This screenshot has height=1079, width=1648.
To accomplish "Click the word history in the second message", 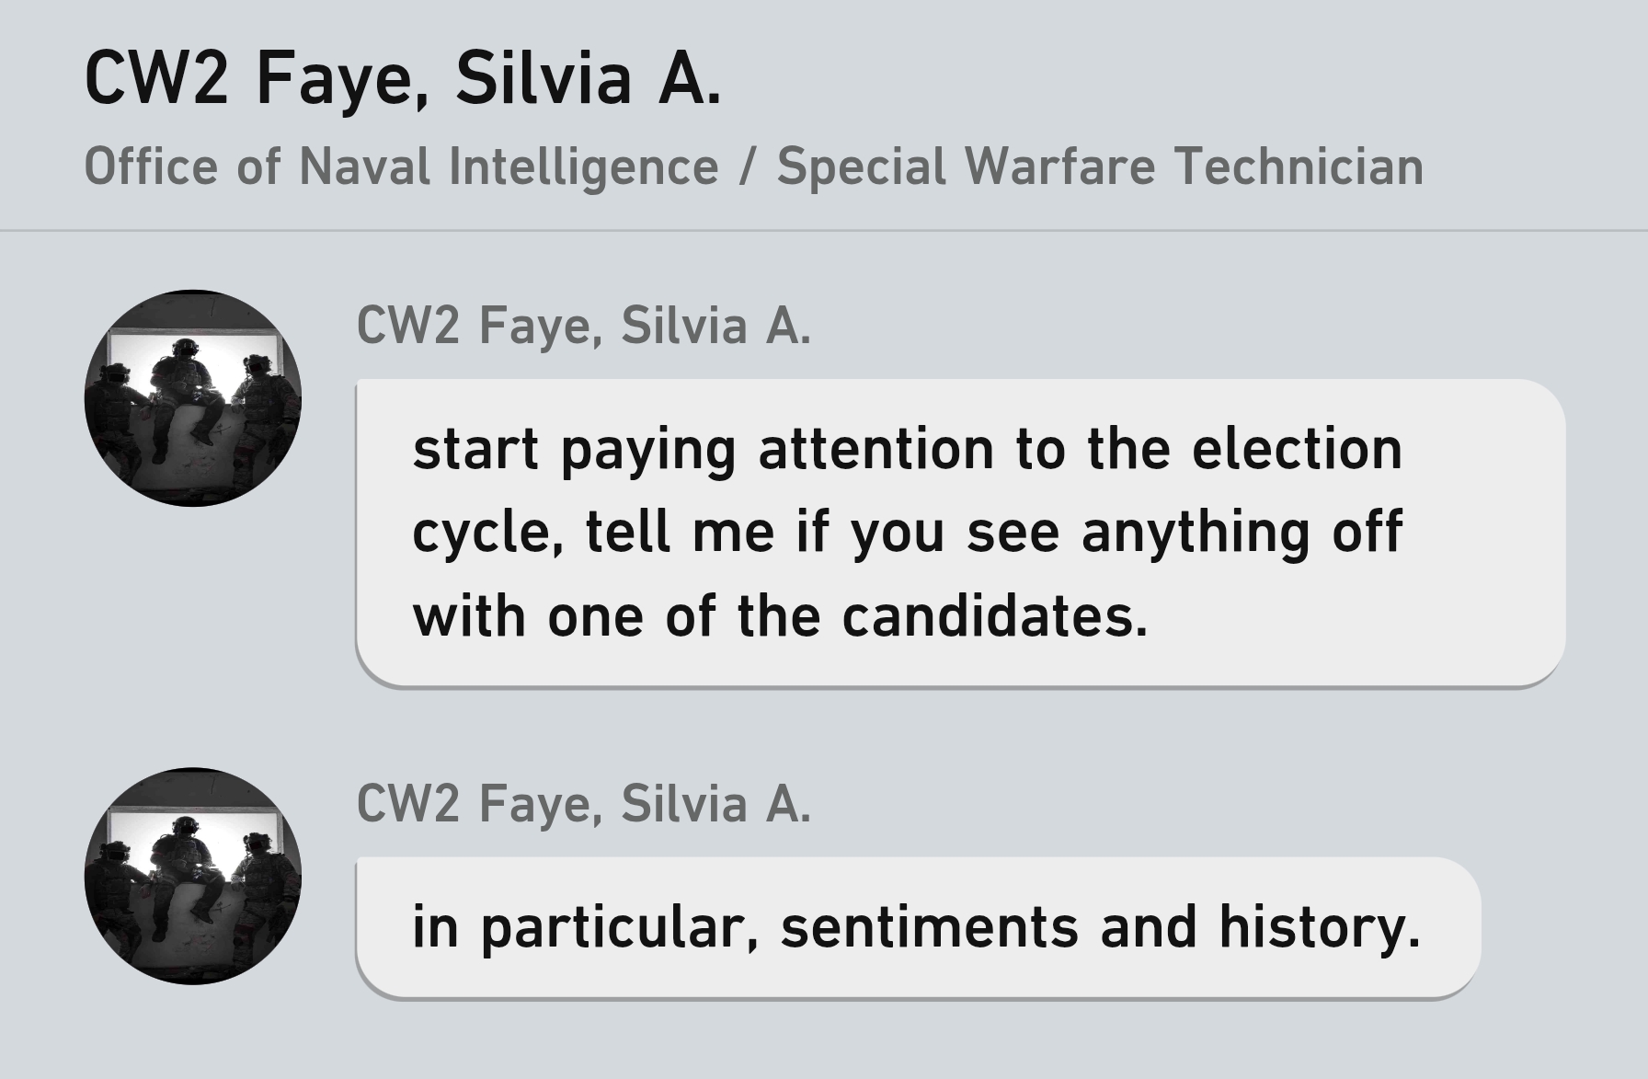I will coord(1319,926).
